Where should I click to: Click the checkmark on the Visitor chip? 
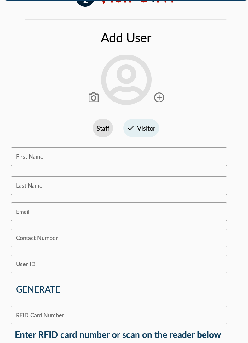pyautogui.click(x=131, y=128)
